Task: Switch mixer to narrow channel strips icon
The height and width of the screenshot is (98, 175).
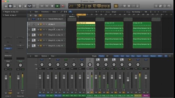Action: click(166, 56)
